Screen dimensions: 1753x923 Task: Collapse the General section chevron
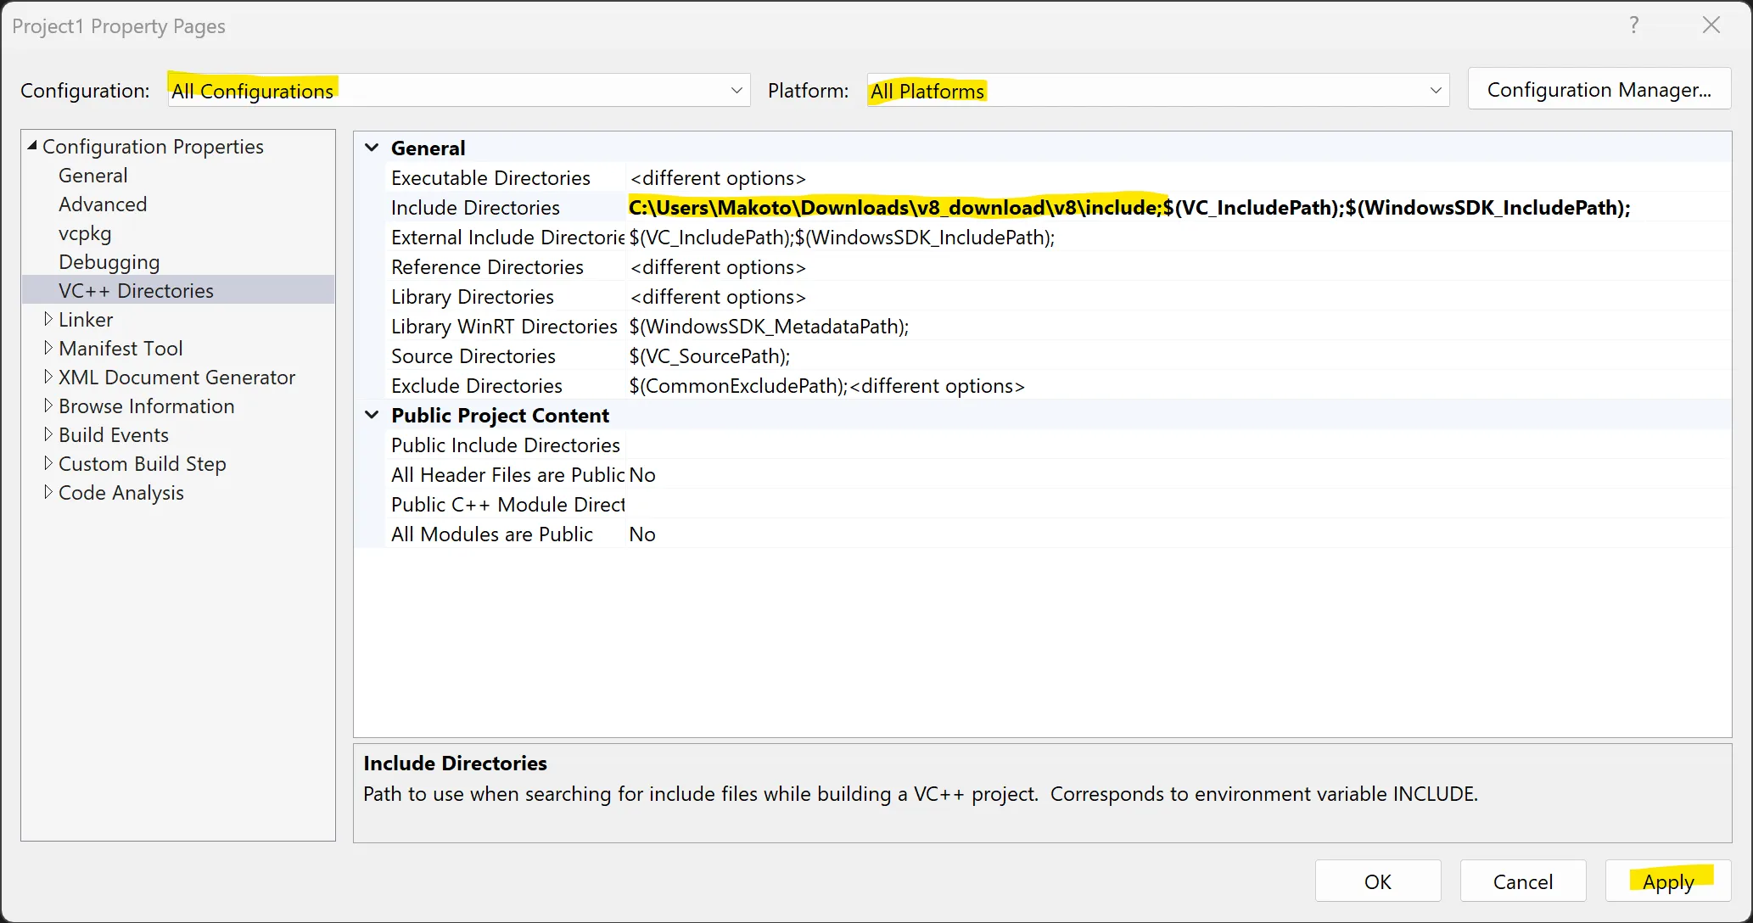(372, 148)
